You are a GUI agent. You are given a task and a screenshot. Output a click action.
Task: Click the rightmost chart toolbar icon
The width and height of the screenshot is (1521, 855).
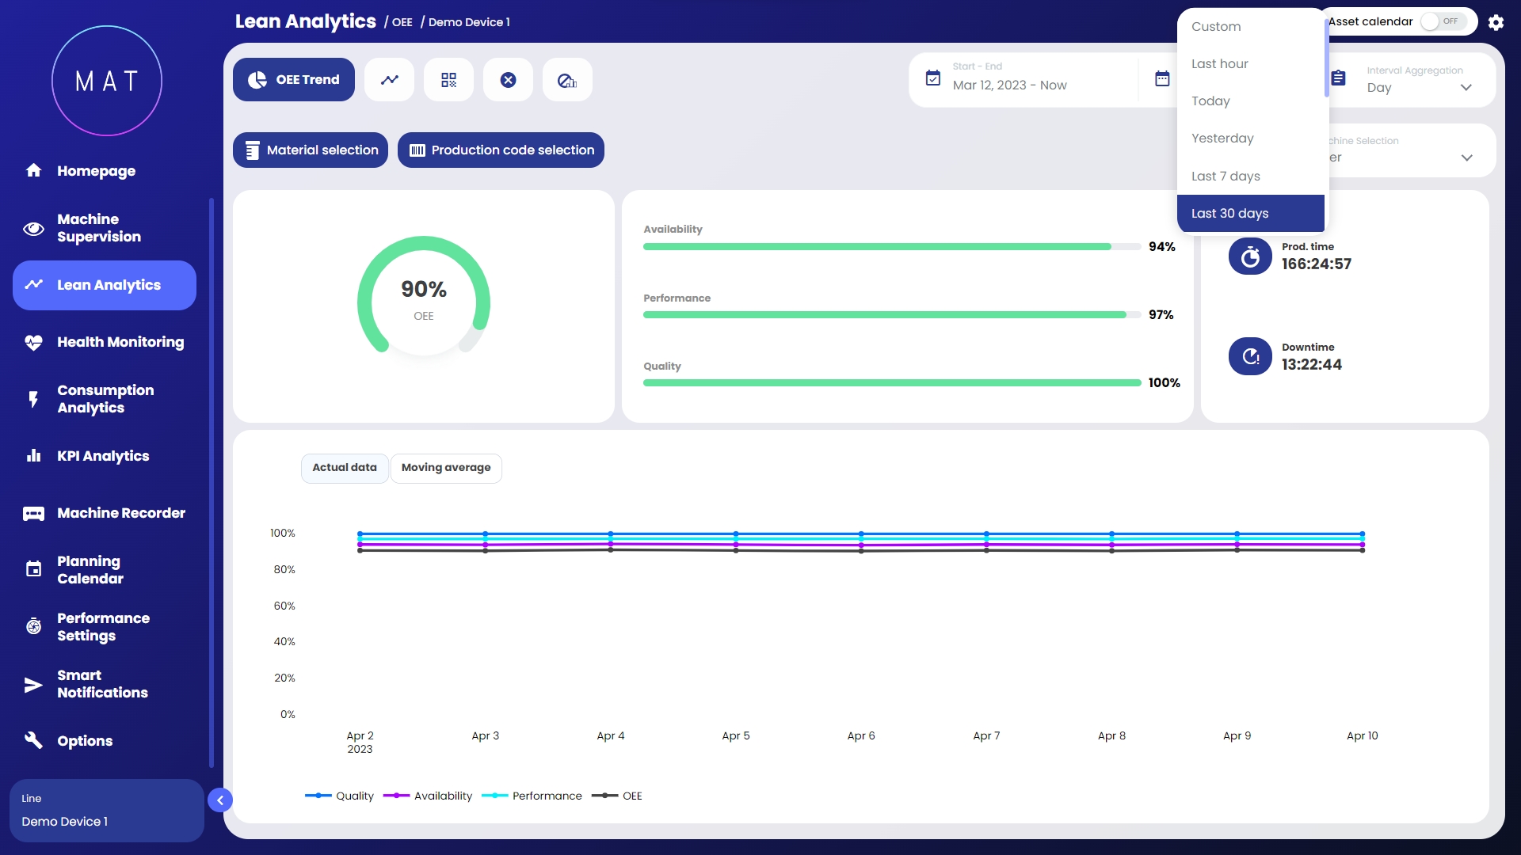tap(567, 80)
